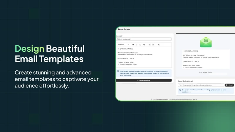Insert a link via toolbar icon

(144, 45)
